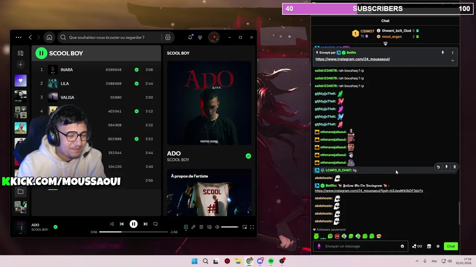476x267 pixels.
Task: Select the VALISA track title
Action: [x=67, y=98]
